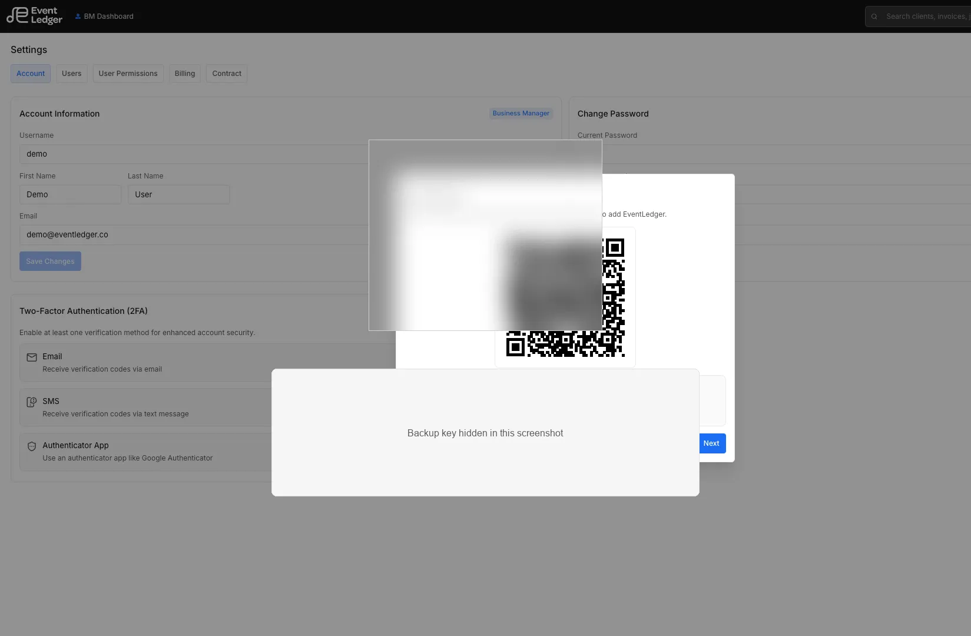Select the Authenticator App method
The image size is (971, 636).
point(145,452)
